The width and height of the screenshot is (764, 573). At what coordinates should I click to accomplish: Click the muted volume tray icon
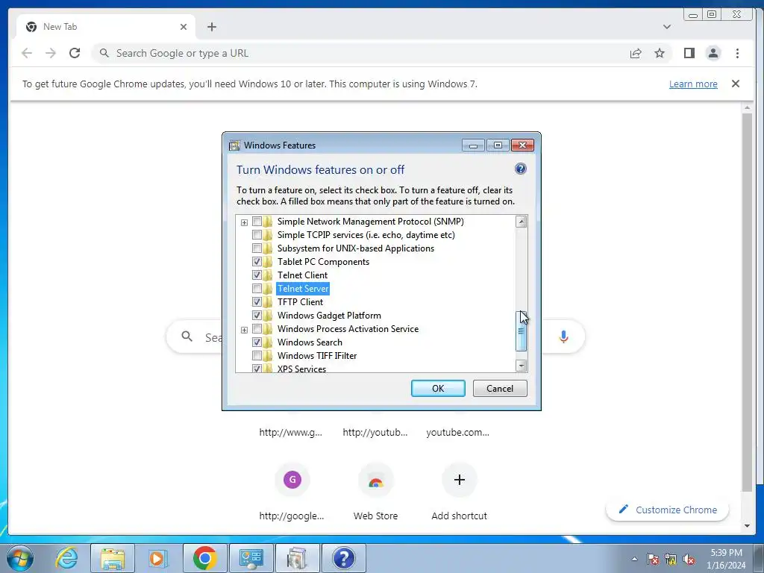click(x=689, y=560)
